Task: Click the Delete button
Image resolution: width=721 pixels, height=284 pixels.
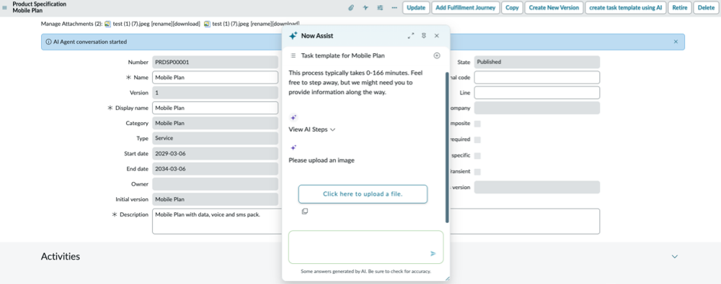Action: (x=706, y=8)
